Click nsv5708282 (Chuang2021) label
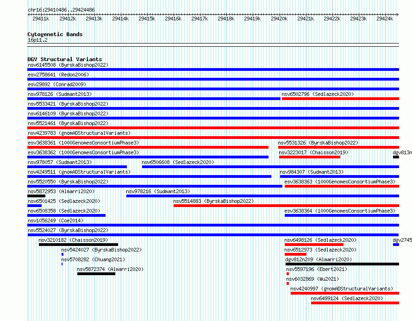Image resolution: width=412 pixels, height=321 pixels. (x=93, y=259)
